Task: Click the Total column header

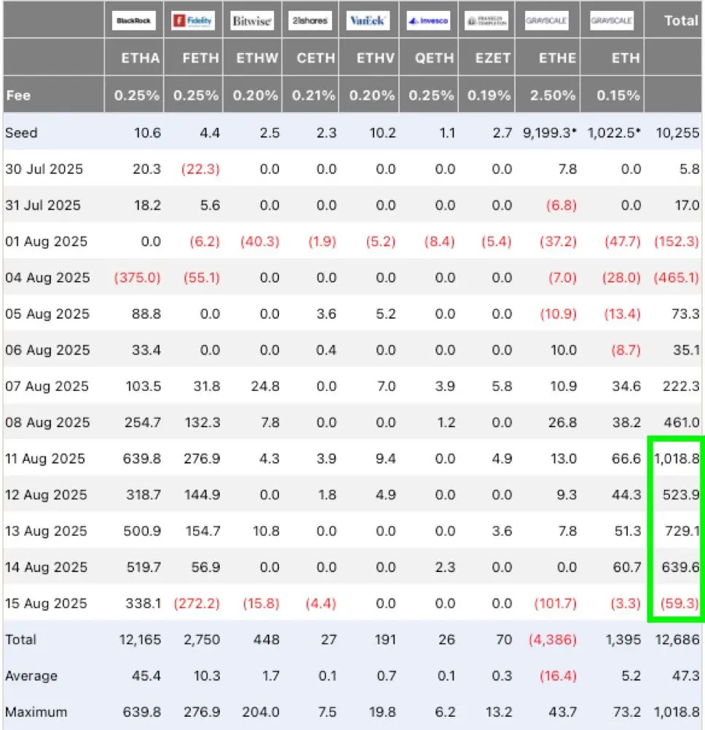Action: [681, 20]
